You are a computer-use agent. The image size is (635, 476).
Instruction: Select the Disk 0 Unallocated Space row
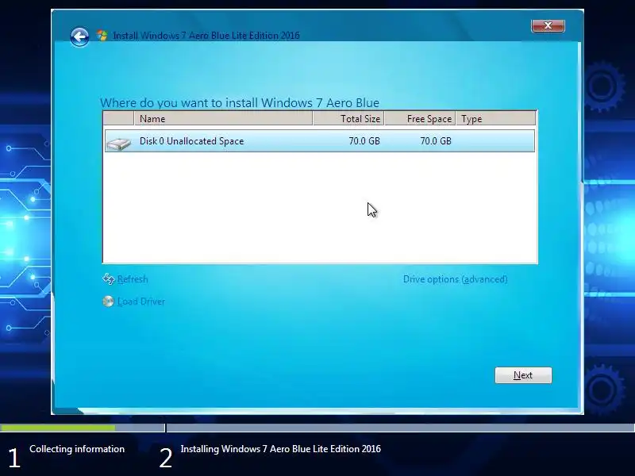pos(320,141)
